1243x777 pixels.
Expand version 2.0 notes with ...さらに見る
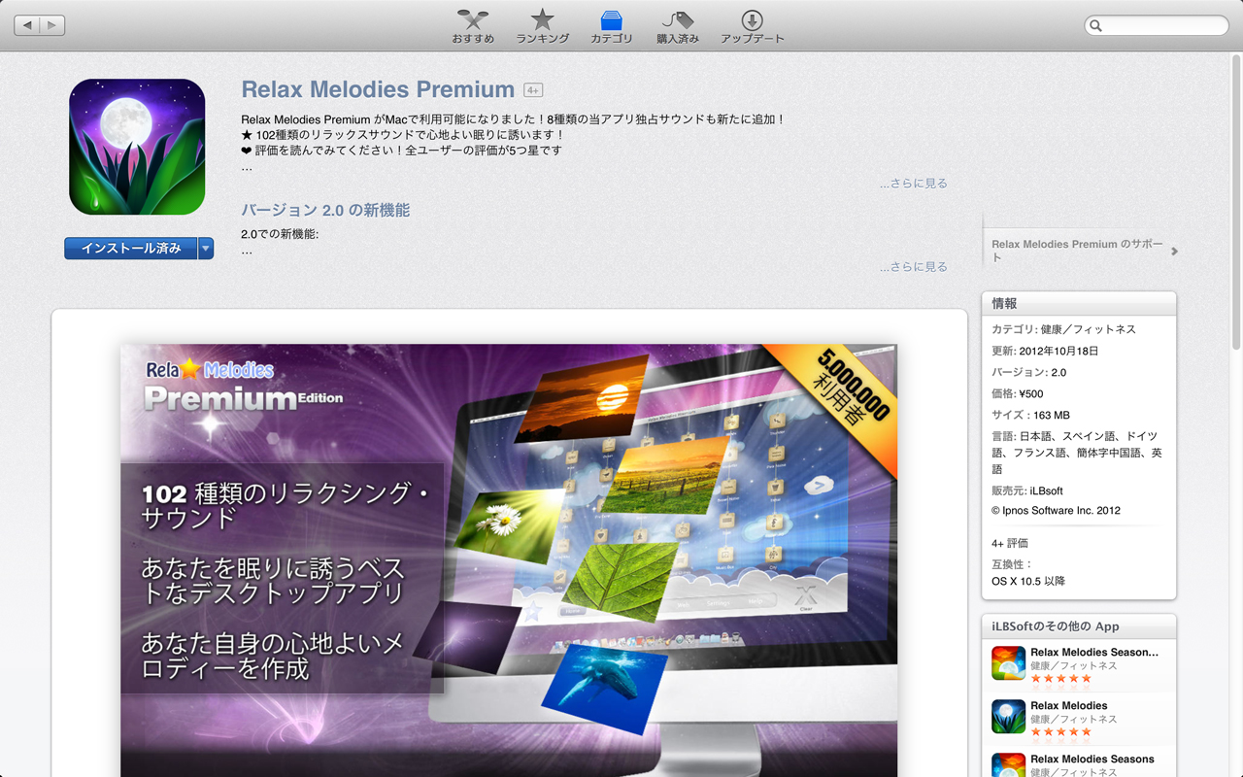[x=914, y=267]
